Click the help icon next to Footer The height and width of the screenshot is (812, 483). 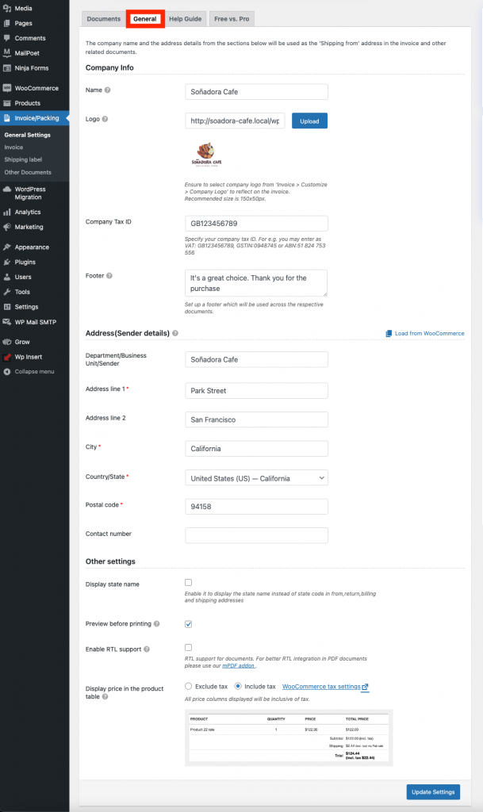(109, 276)
